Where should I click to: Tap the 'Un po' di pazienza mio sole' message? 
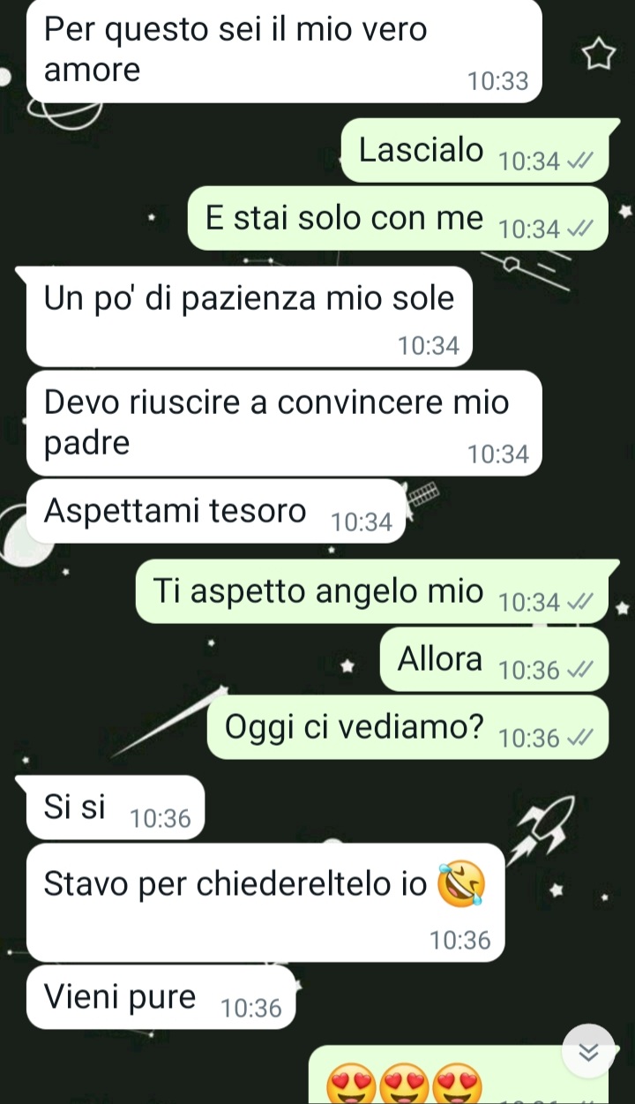tap(250, 316)
